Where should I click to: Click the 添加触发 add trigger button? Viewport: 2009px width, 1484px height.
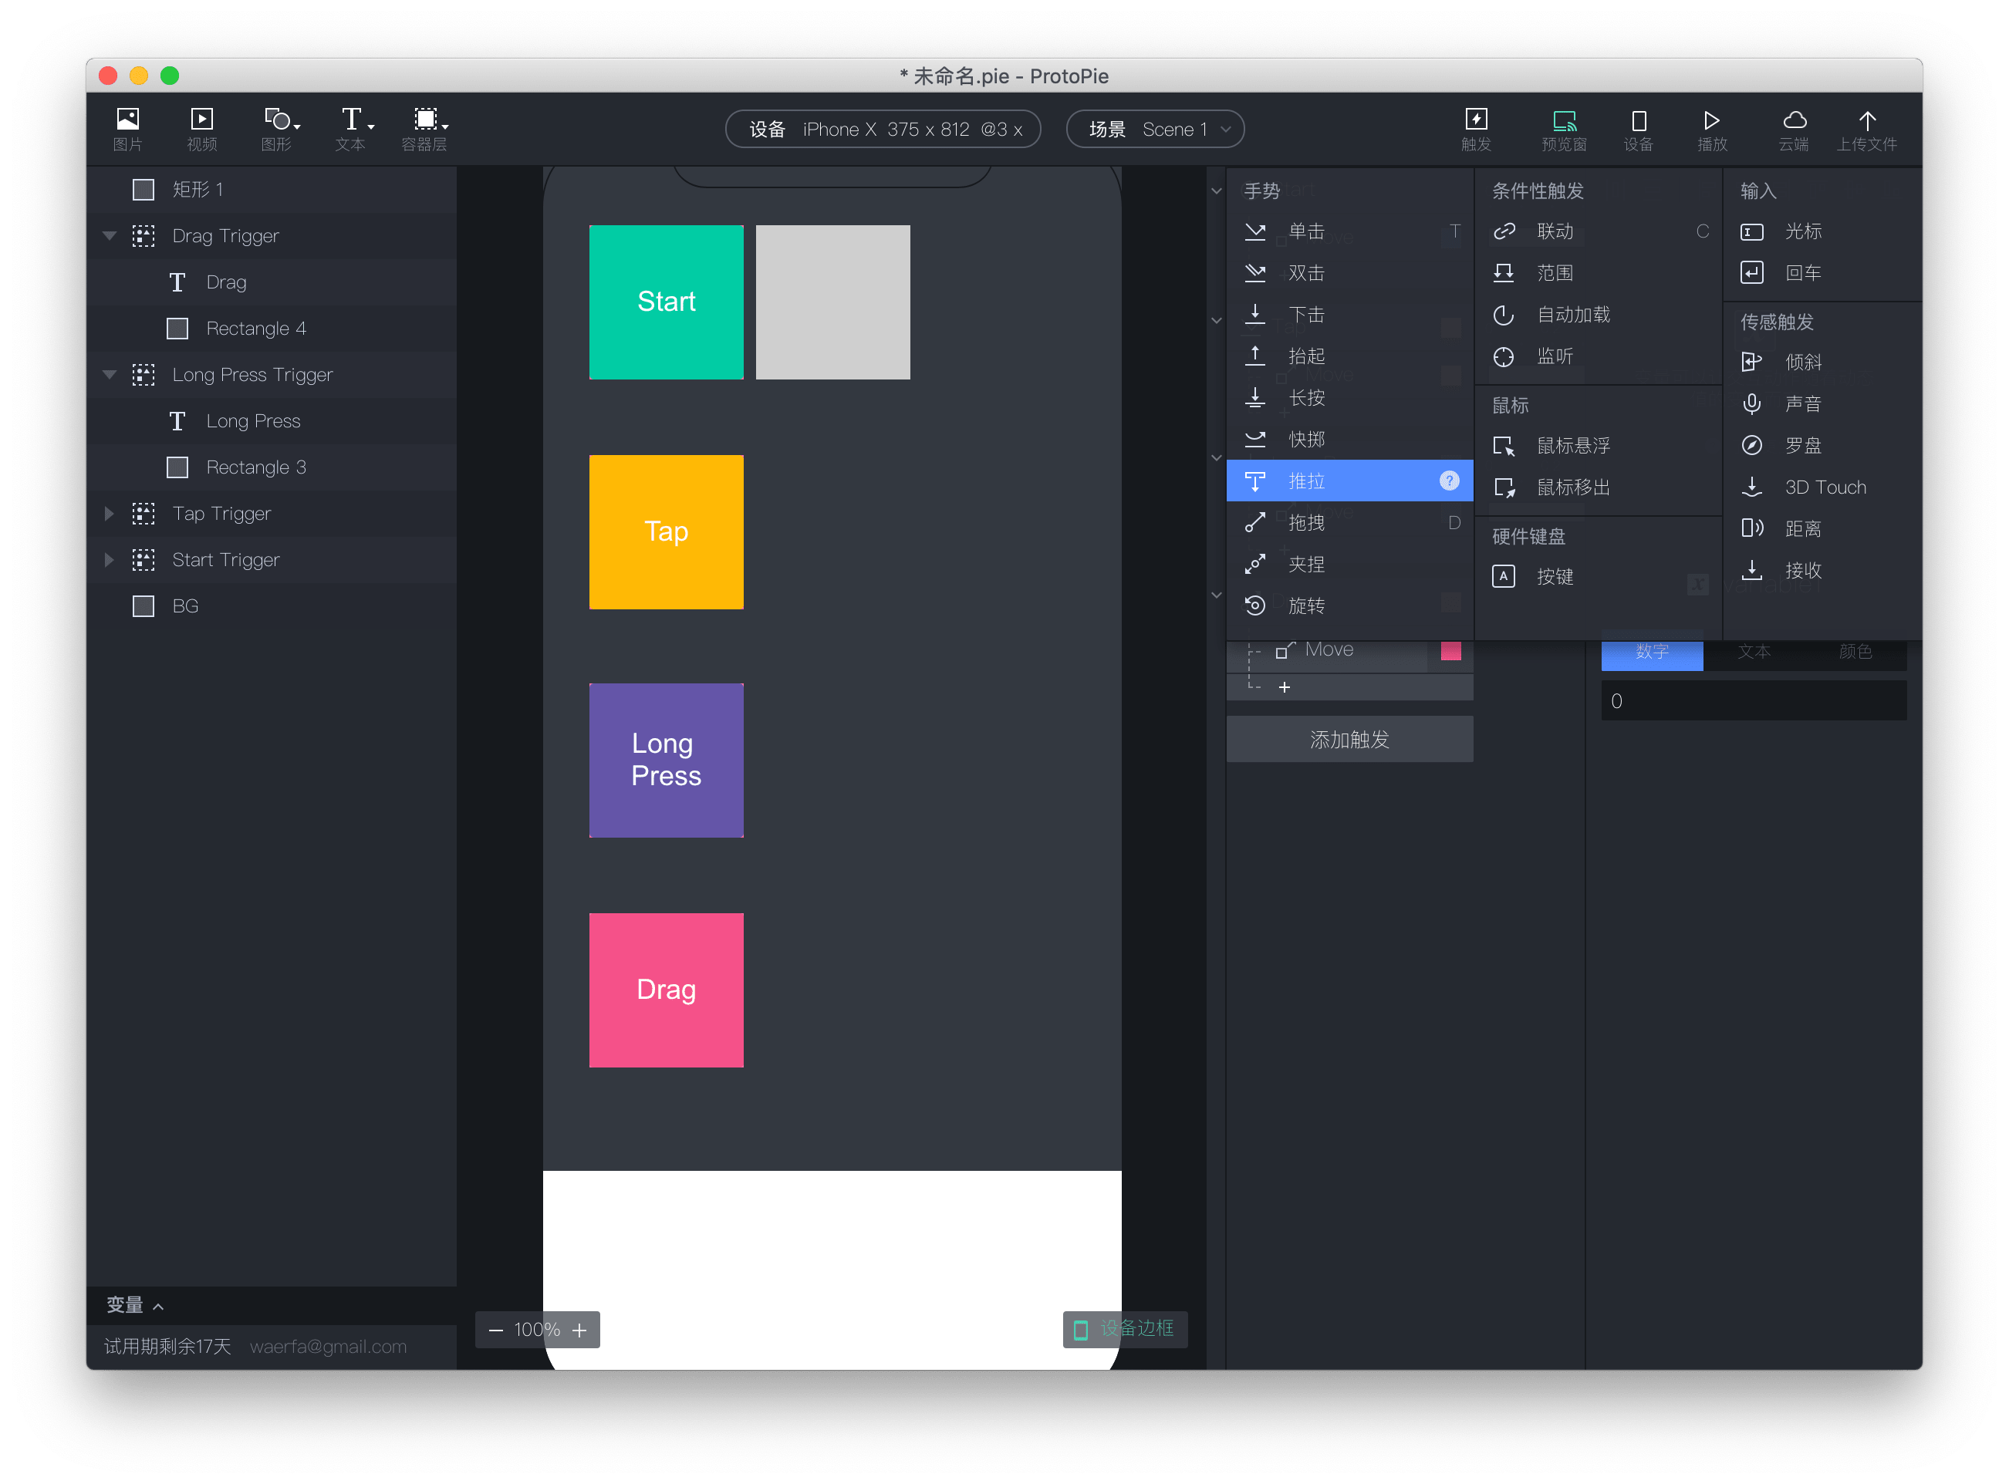coord(1349,740)
